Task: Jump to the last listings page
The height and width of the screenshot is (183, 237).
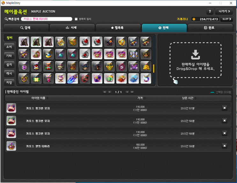Action: coord(132,92)
